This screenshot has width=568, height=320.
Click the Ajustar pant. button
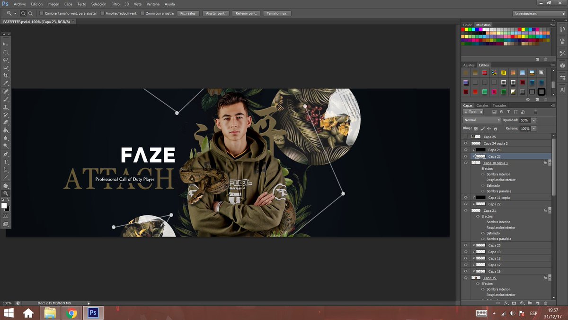pos(216,13)
